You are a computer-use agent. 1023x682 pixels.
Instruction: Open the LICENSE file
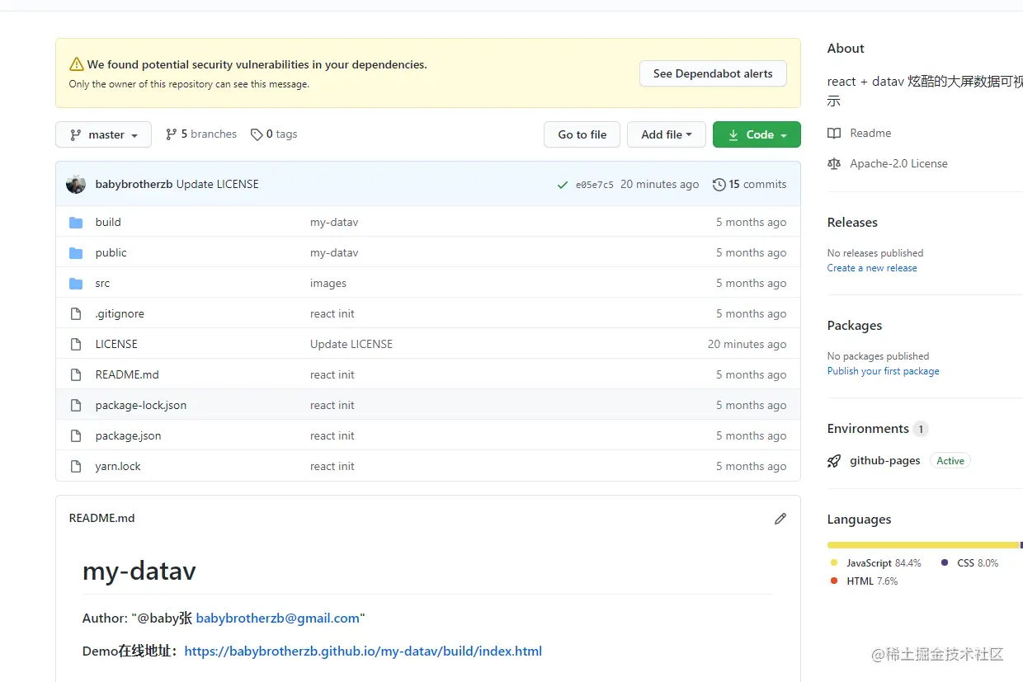point(116,344)
